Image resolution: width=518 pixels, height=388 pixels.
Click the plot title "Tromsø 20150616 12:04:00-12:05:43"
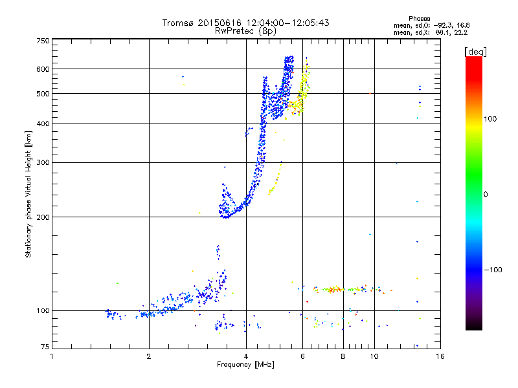[x=245, y=23]
